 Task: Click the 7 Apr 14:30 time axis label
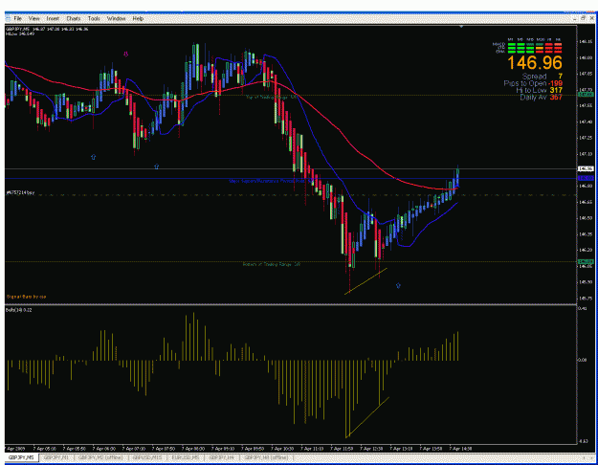pyautogui.click(x=461, y=449)
